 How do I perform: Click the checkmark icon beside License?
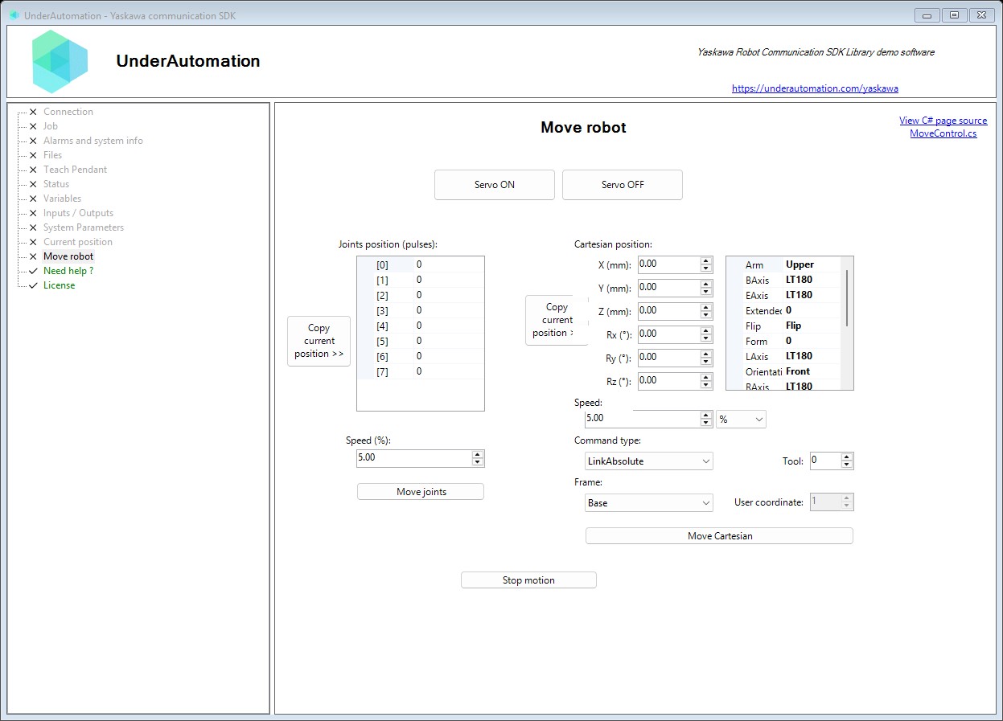33,285
